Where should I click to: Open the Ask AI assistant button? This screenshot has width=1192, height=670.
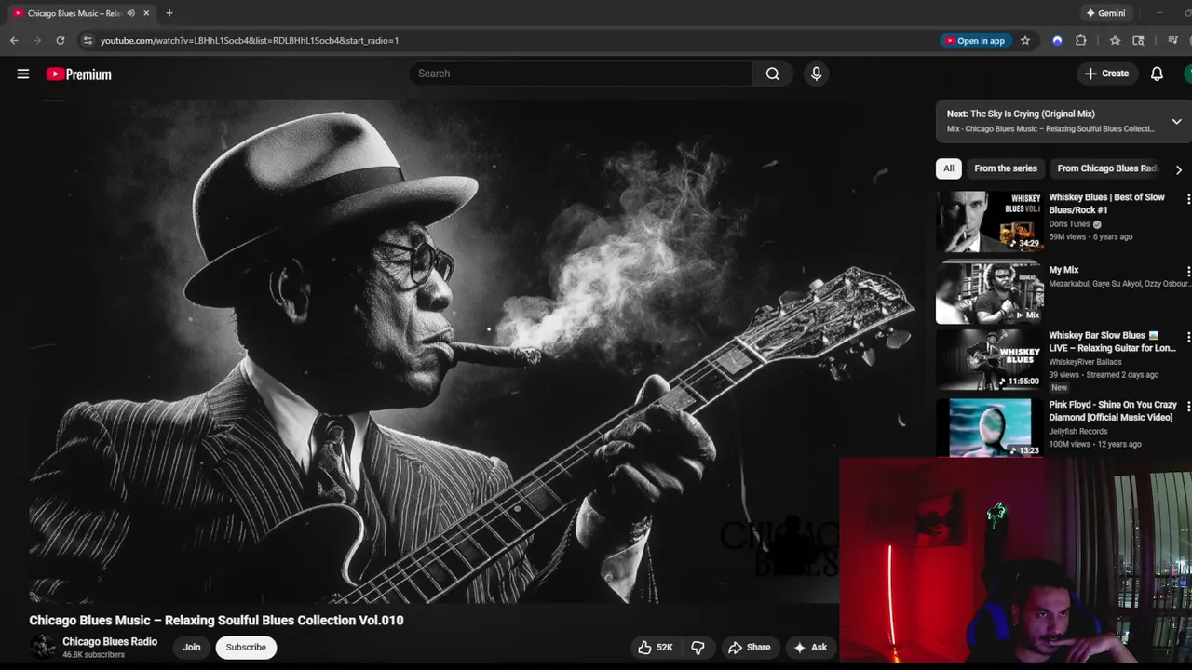point(810,647)
